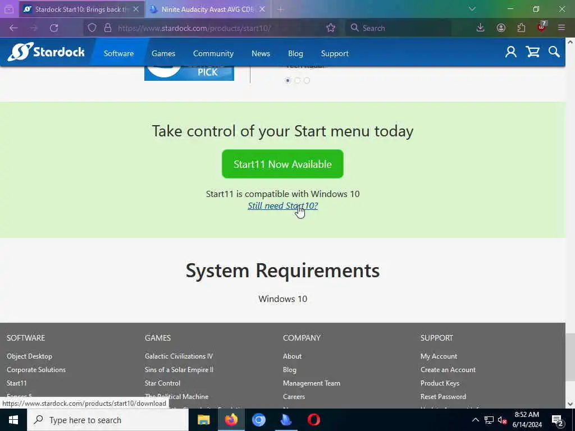Viewport: 575px width, 431px height.
Task: Open the Firefox downloads panel
Action: (481, 28)
